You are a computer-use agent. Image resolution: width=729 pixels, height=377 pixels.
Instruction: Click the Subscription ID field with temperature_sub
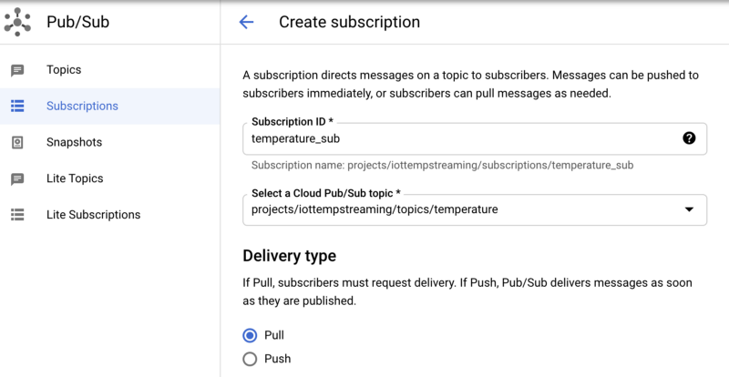[456, 138]
